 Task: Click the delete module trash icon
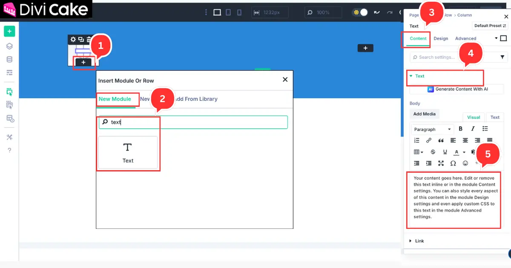tap(89, 40)
